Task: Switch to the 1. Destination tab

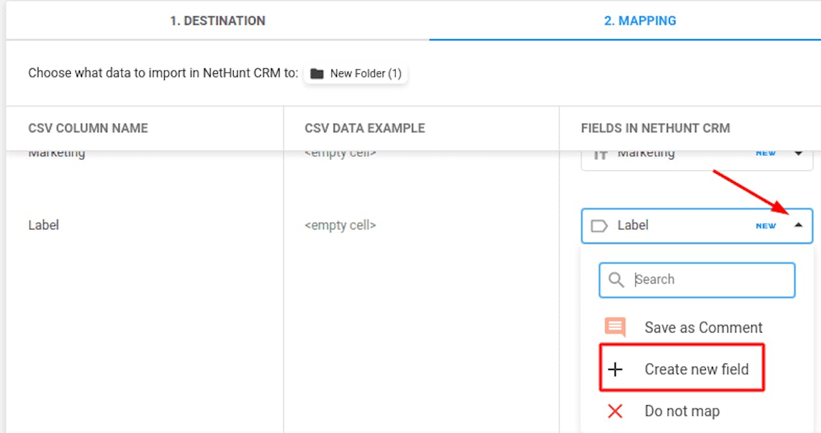Action: coord(217,20)
